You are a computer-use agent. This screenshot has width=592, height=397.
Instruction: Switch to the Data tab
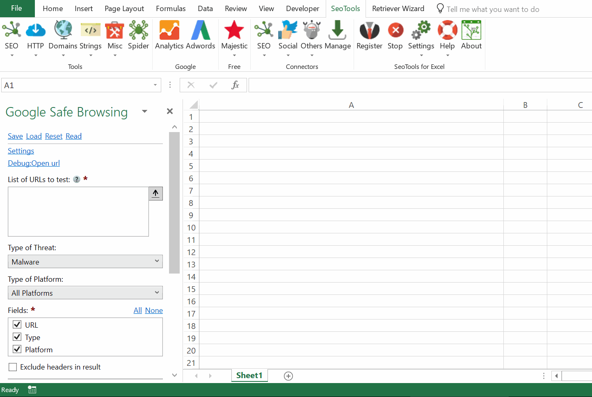click(x=205, y=9)
